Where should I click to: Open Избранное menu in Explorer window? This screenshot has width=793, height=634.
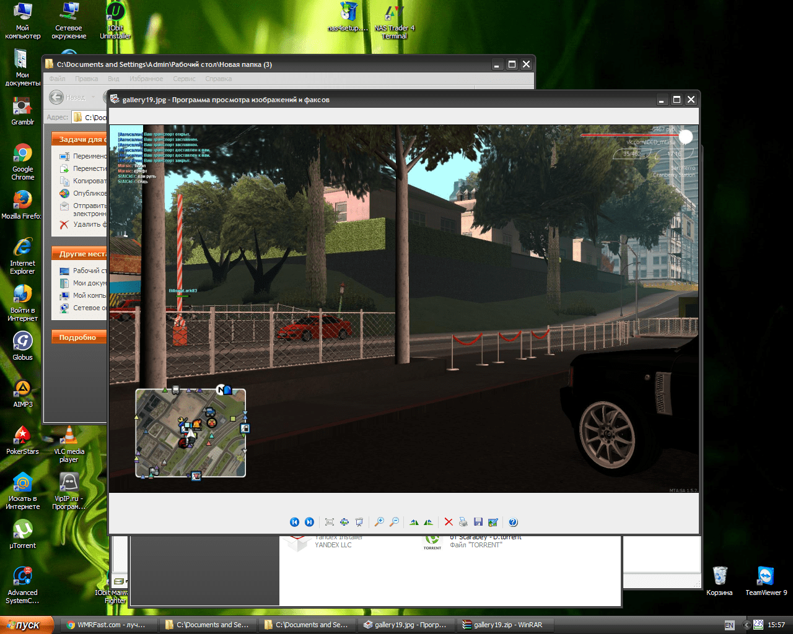click(x=146, y=79)
